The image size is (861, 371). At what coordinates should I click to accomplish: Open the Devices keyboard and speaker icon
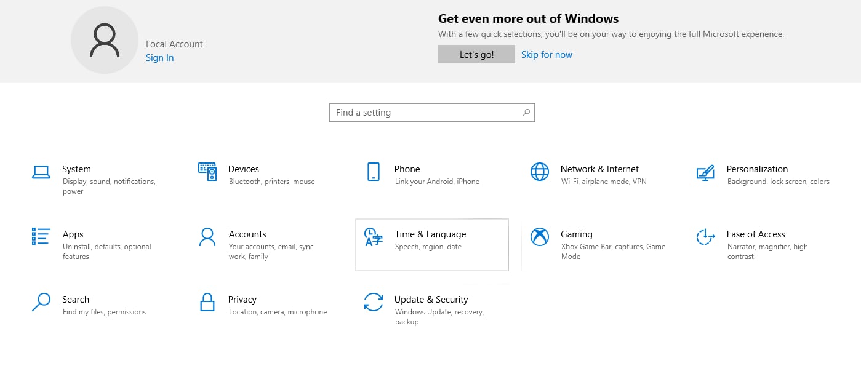[207, 172]
